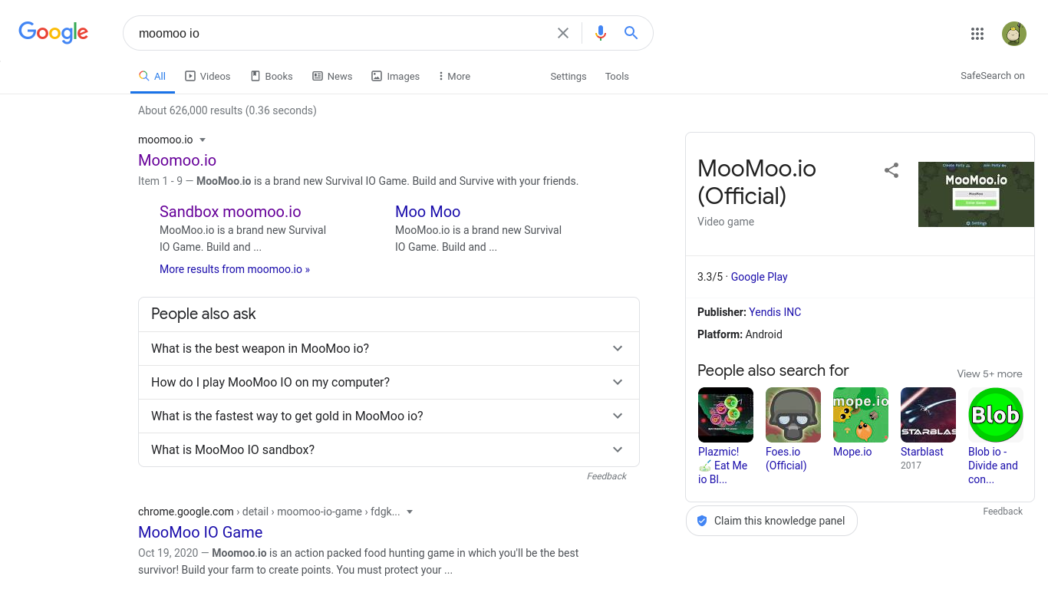Open the Mope.io game thumbnail
The image size is (1048, 589).
tap(861, 415)
